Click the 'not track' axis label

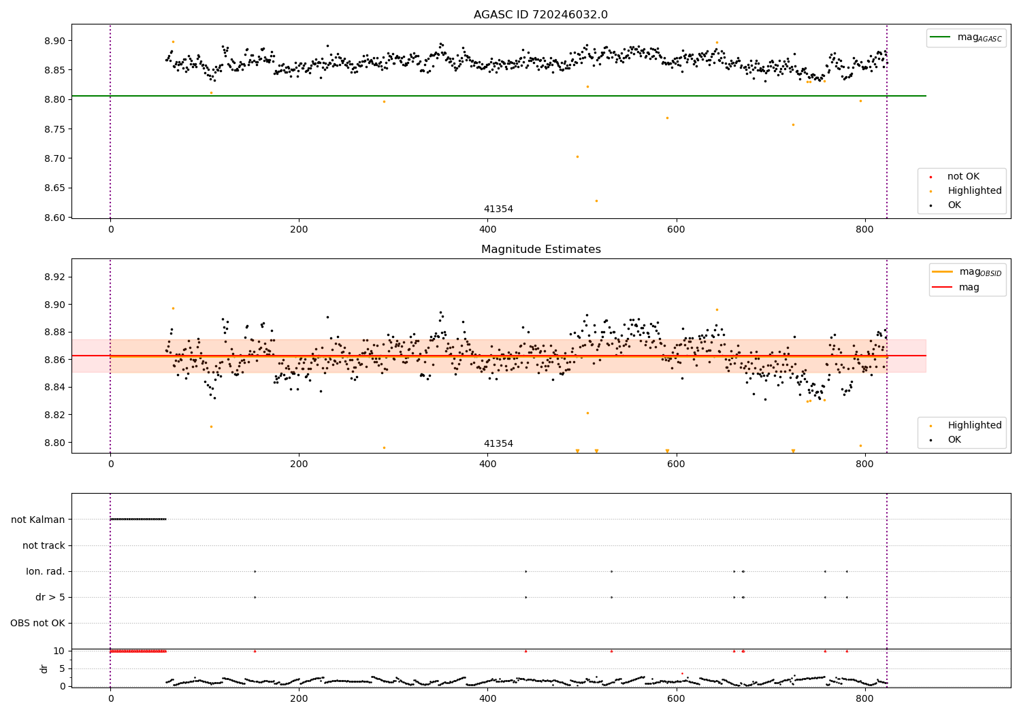pyautogui.click(x=44, y=545)
